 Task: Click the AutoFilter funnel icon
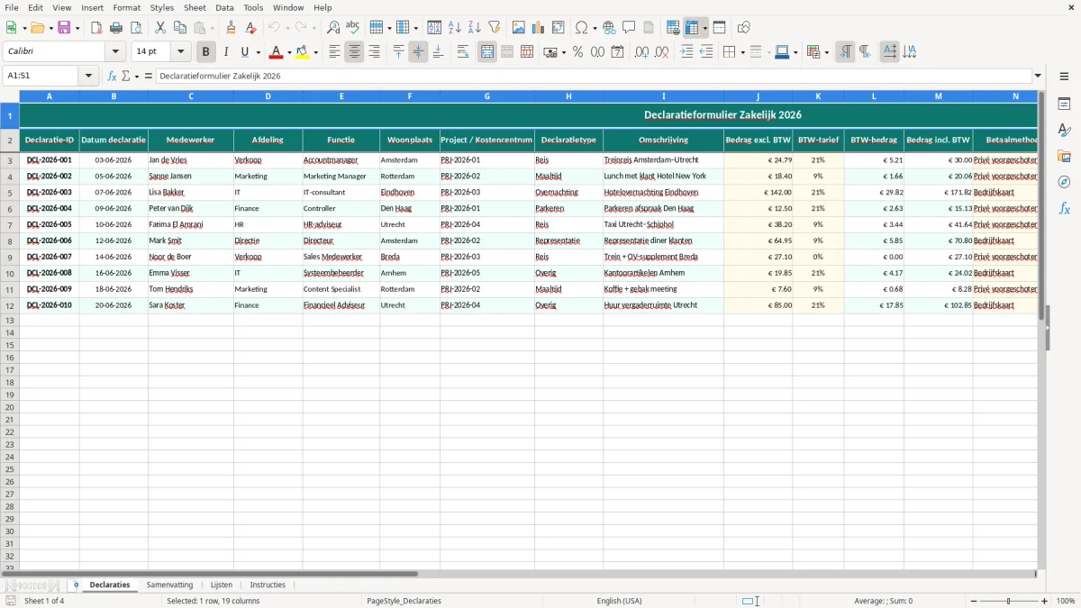click(x=495, y=28)
